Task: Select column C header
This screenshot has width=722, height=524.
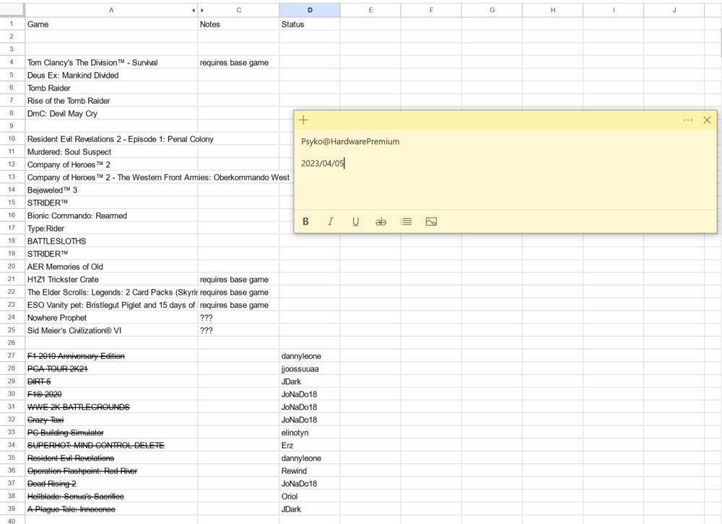Action: point(238,10)
